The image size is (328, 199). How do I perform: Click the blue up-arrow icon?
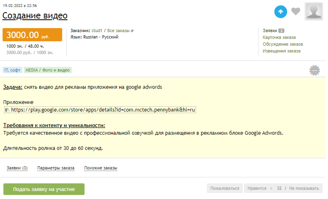(x=280, y=12)
